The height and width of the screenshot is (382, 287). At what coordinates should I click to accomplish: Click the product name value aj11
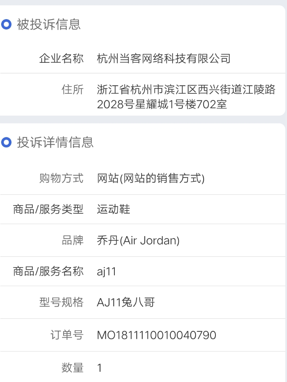106,272
